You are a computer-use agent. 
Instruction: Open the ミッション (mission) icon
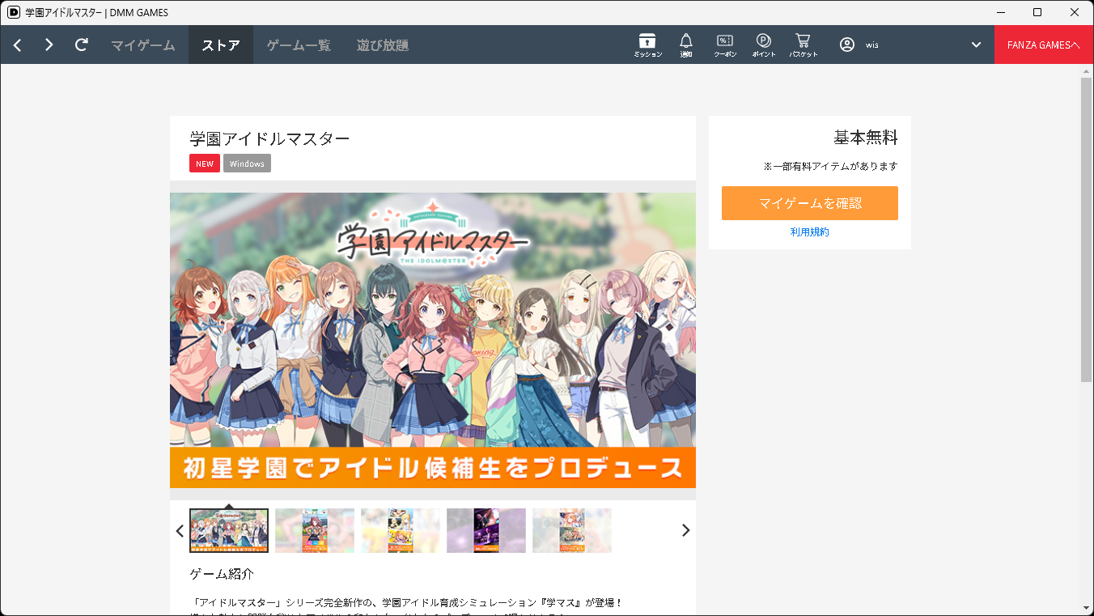tap(647, 44)
